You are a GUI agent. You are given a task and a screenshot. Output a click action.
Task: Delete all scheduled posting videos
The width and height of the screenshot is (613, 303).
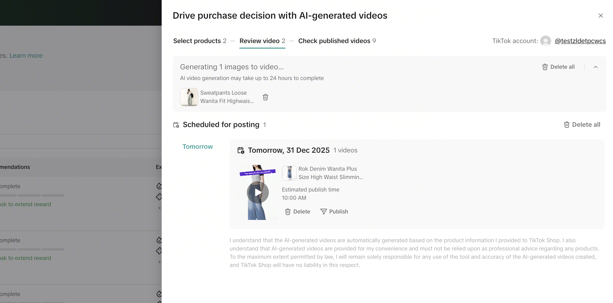582,125
